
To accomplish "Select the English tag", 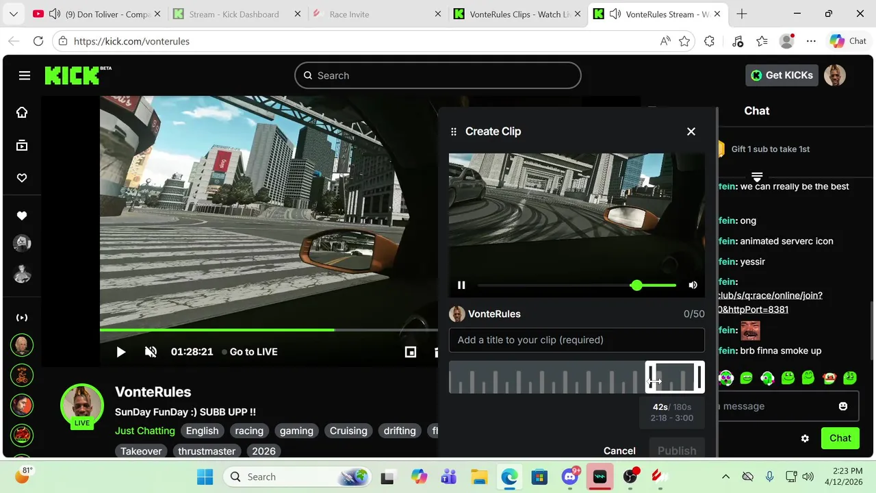I will click(202, 431).
